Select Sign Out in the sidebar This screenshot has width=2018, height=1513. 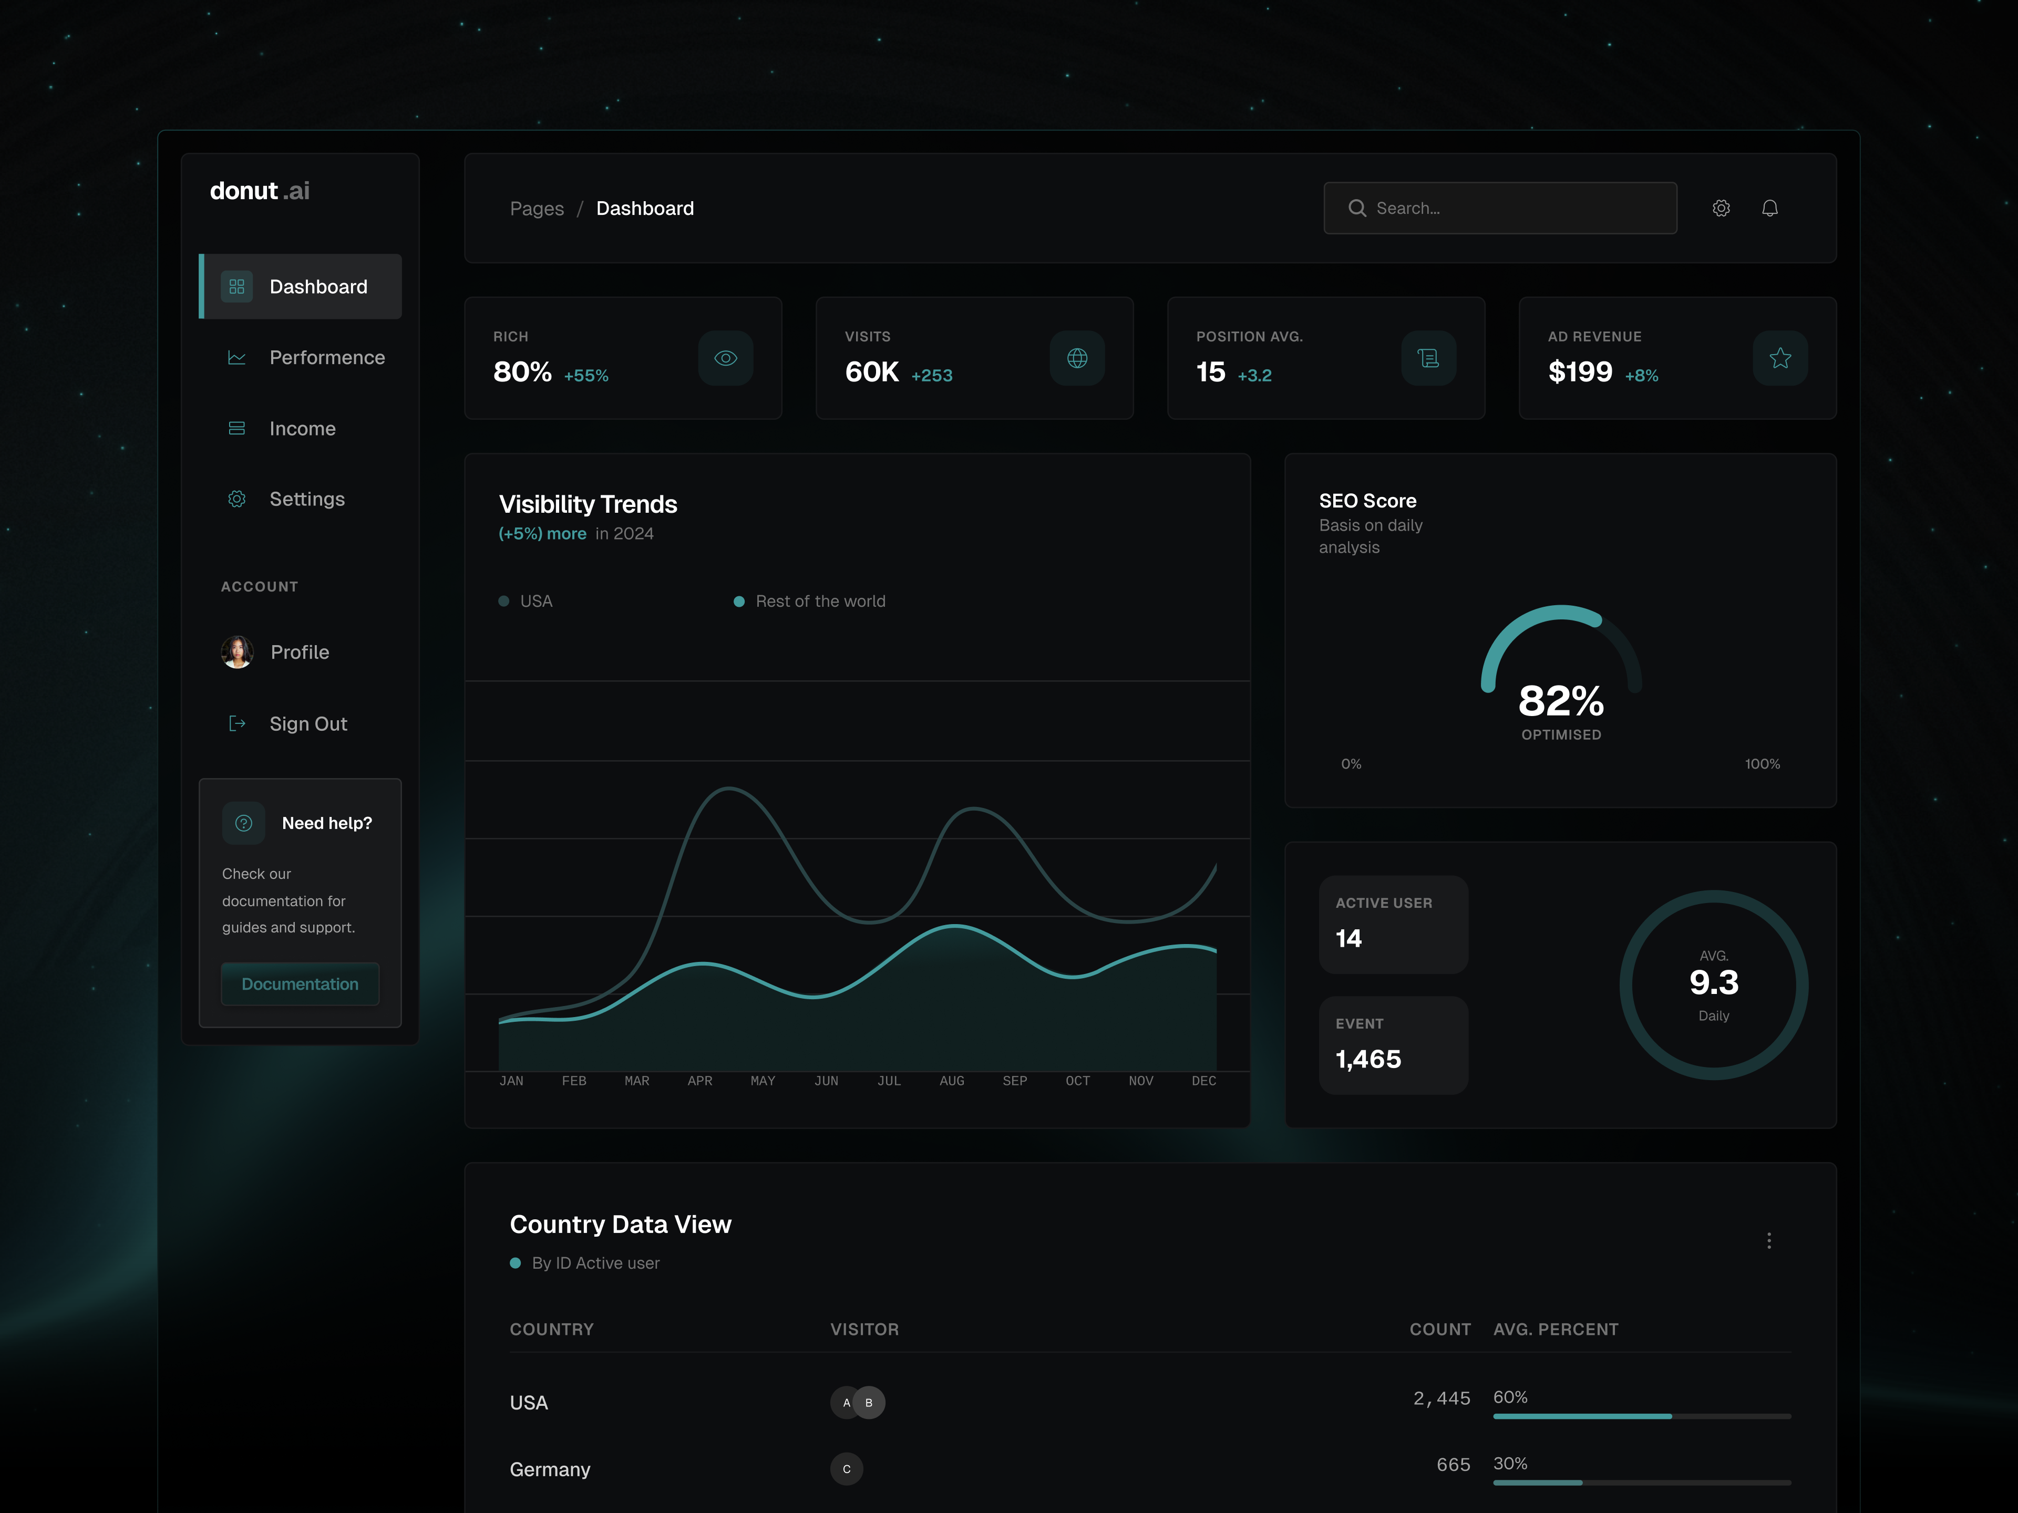pos(300,723)
